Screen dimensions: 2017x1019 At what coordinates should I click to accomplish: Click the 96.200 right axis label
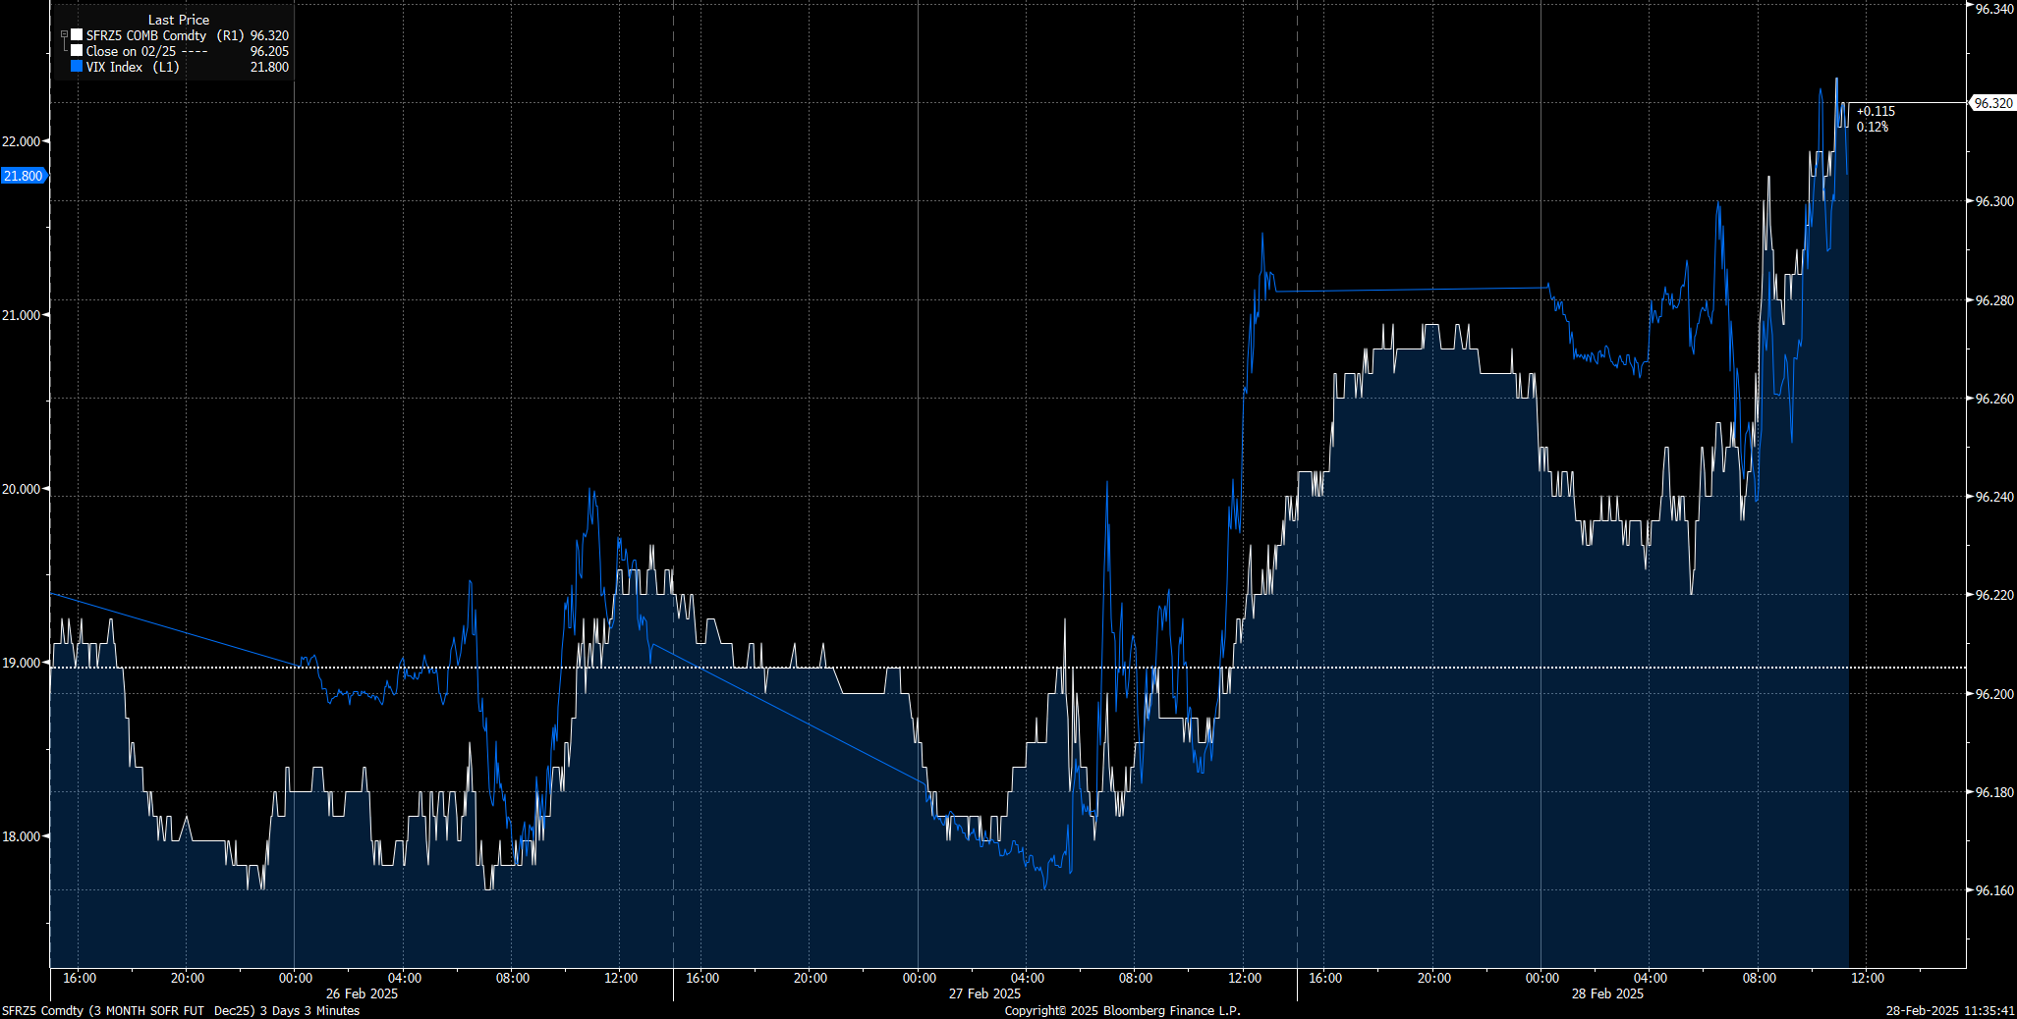click(x=1994, y=694)
